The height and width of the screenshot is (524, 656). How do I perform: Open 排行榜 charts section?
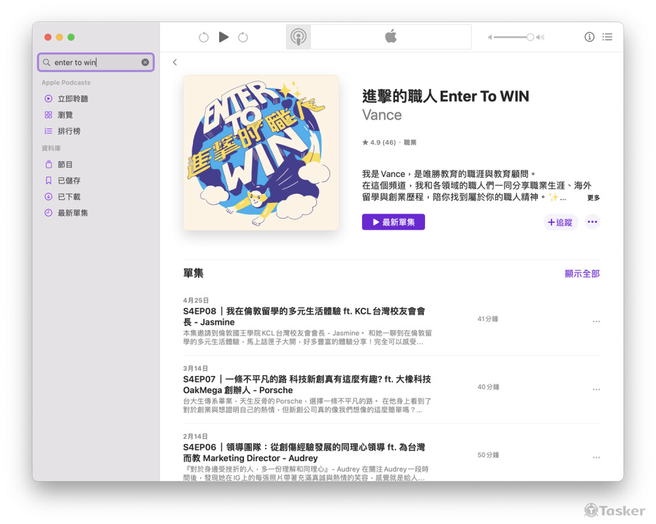click(x=68, y=131)
